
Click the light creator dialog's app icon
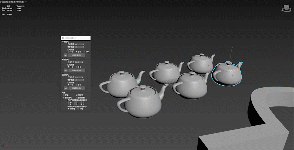tap(63, 38)
